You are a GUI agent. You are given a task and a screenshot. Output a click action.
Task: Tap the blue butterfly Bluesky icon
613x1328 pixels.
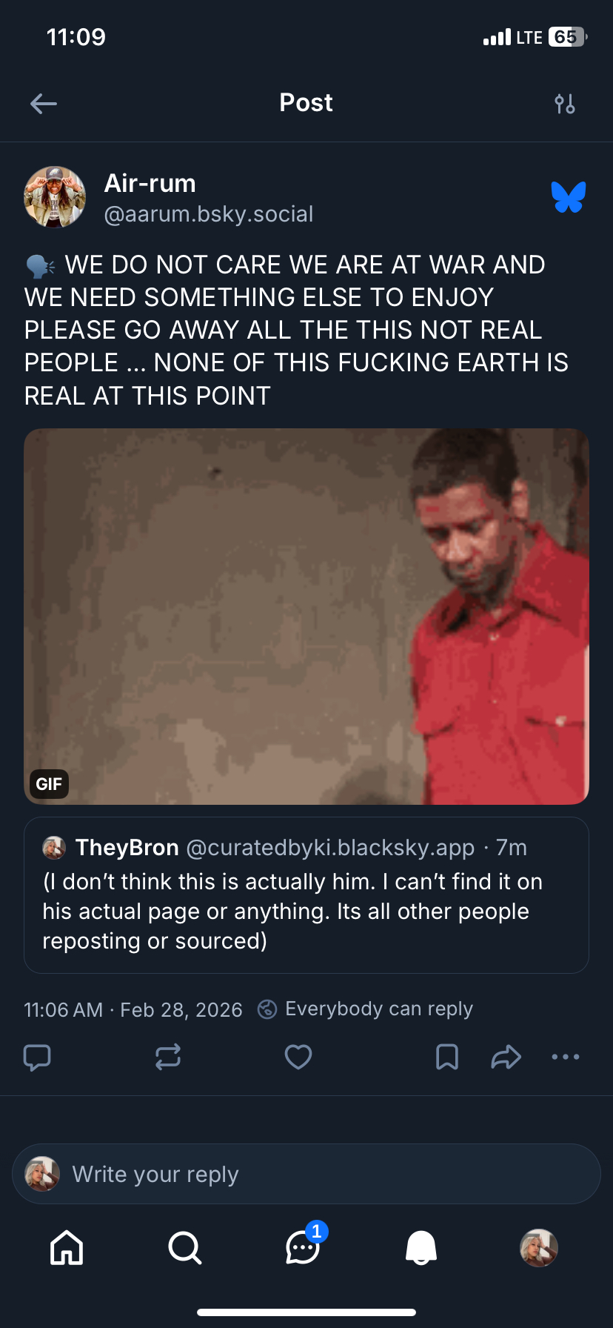coord(569,197)
